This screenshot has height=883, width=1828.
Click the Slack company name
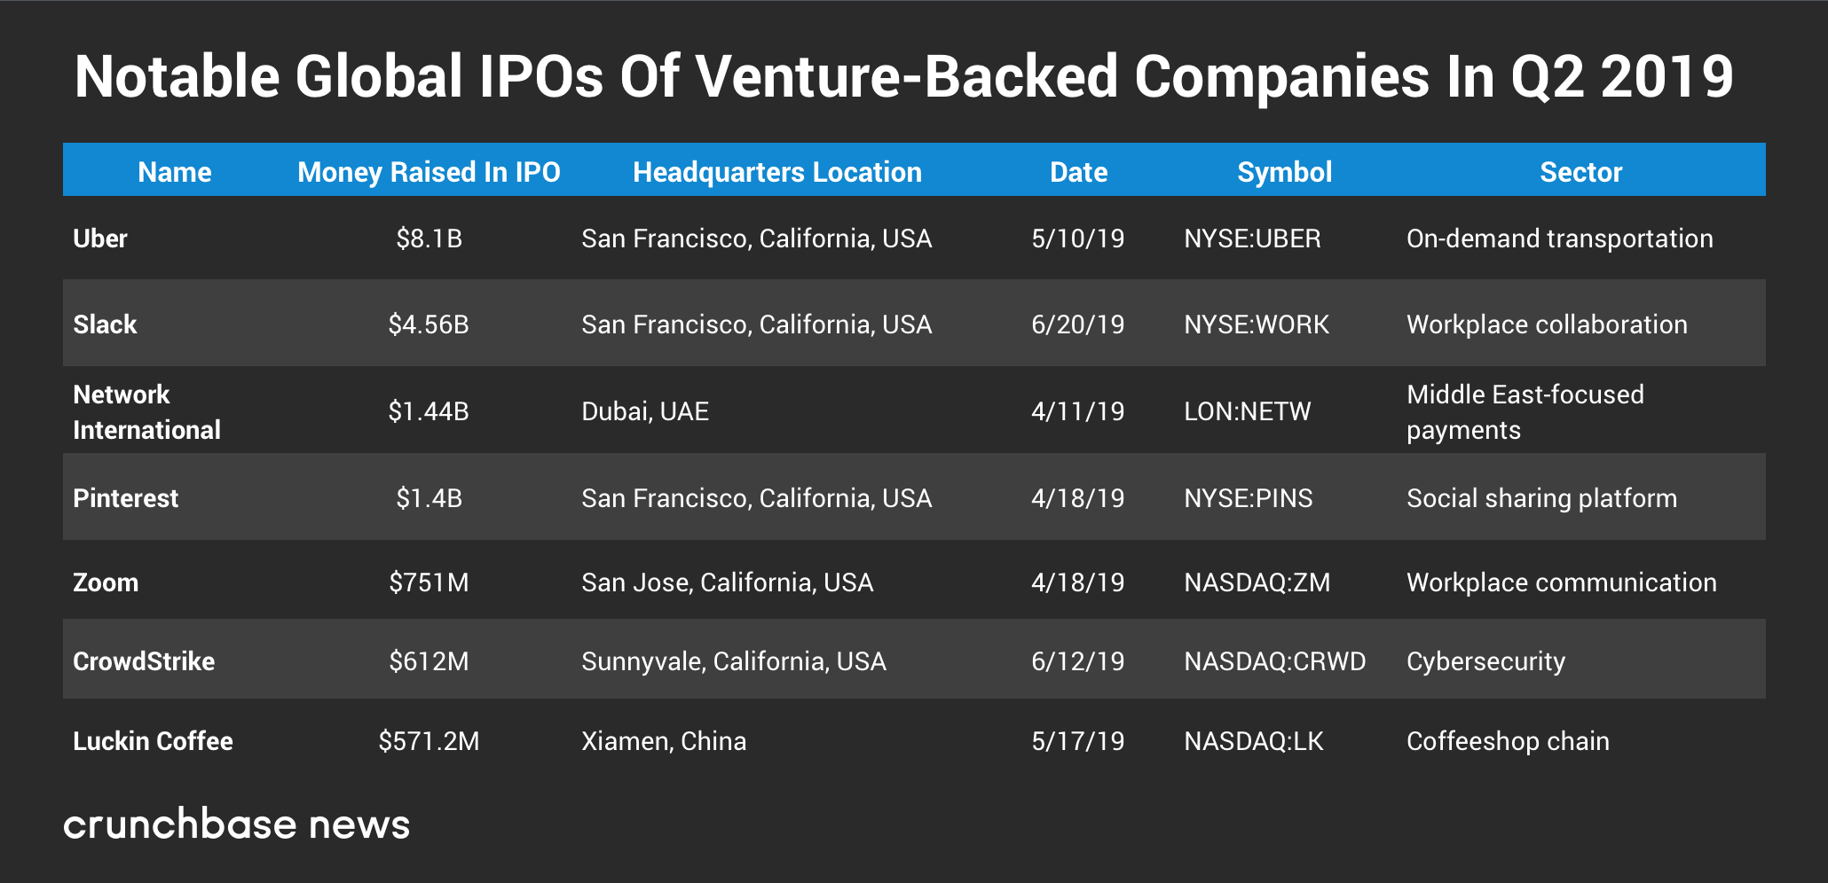105,324
